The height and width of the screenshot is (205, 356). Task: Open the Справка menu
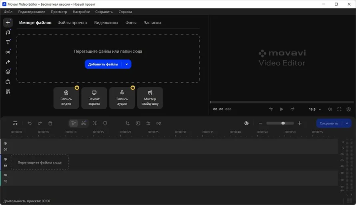pos(125,12)
